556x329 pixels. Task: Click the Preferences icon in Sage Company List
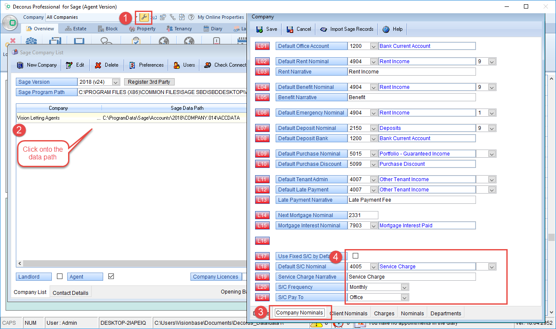click(x=132, y=65)
